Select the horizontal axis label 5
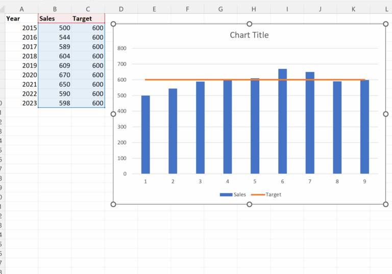This screenshot has height=274, width=392. [x=255, y=181]
